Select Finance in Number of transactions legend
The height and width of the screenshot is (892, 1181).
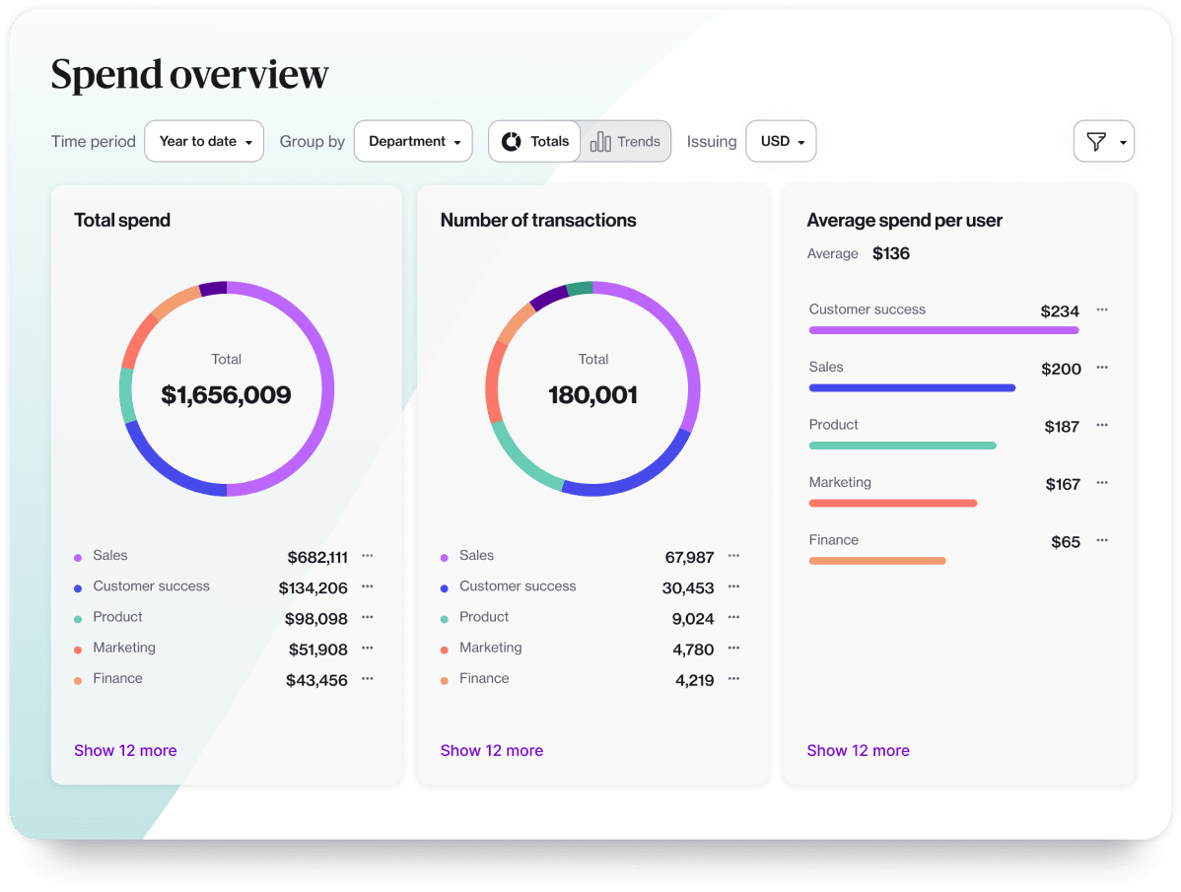coord(484,679)
